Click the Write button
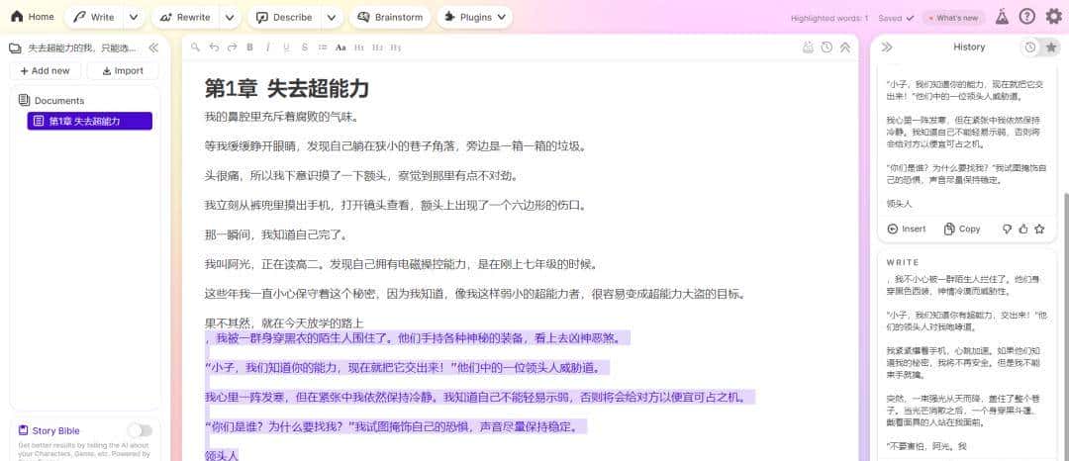1069x461 pixels. click(x=94, y=17)
